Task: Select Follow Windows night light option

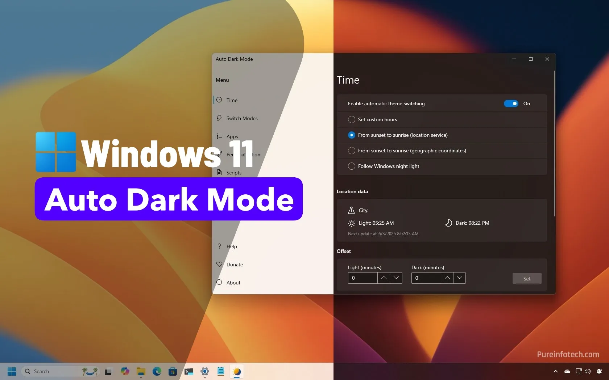Action: click(x=384, y=166)
